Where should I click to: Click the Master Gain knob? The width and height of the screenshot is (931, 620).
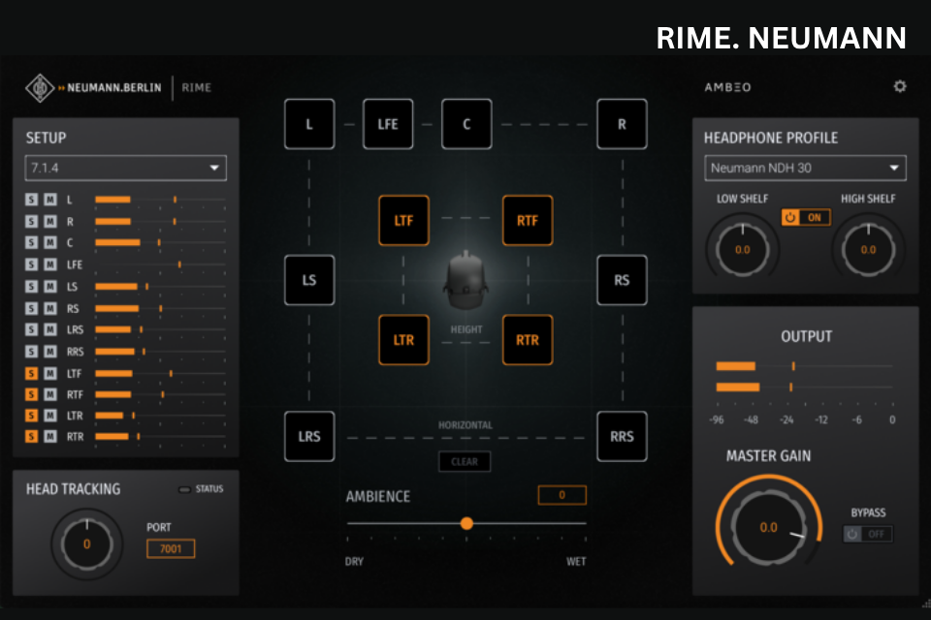click(x=767, y=527)
